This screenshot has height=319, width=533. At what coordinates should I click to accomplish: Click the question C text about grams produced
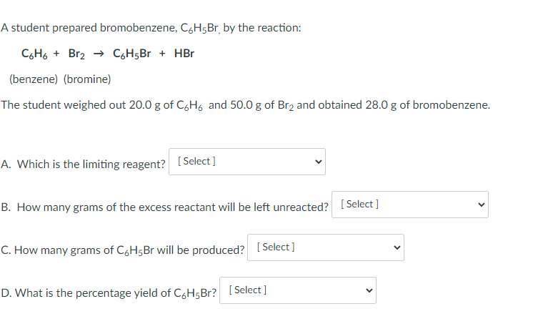123,250
